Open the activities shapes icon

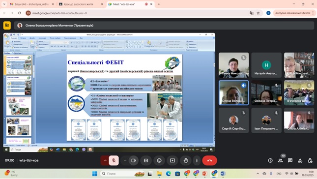pyautogui.click(x=300, y=161)
